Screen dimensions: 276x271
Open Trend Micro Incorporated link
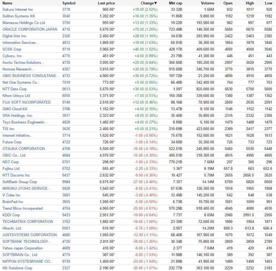[22, 208]
